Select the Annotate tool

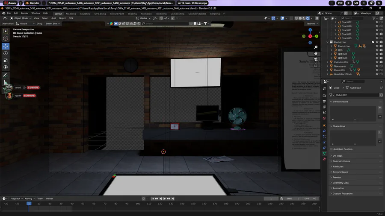pyautogui.click(x=6, y=75)
